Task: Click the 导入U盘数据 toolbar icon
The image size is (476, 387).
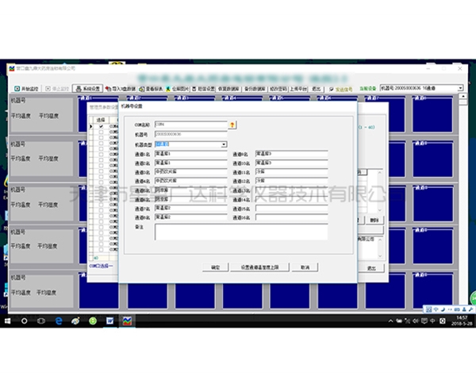Action: [121, 90]
